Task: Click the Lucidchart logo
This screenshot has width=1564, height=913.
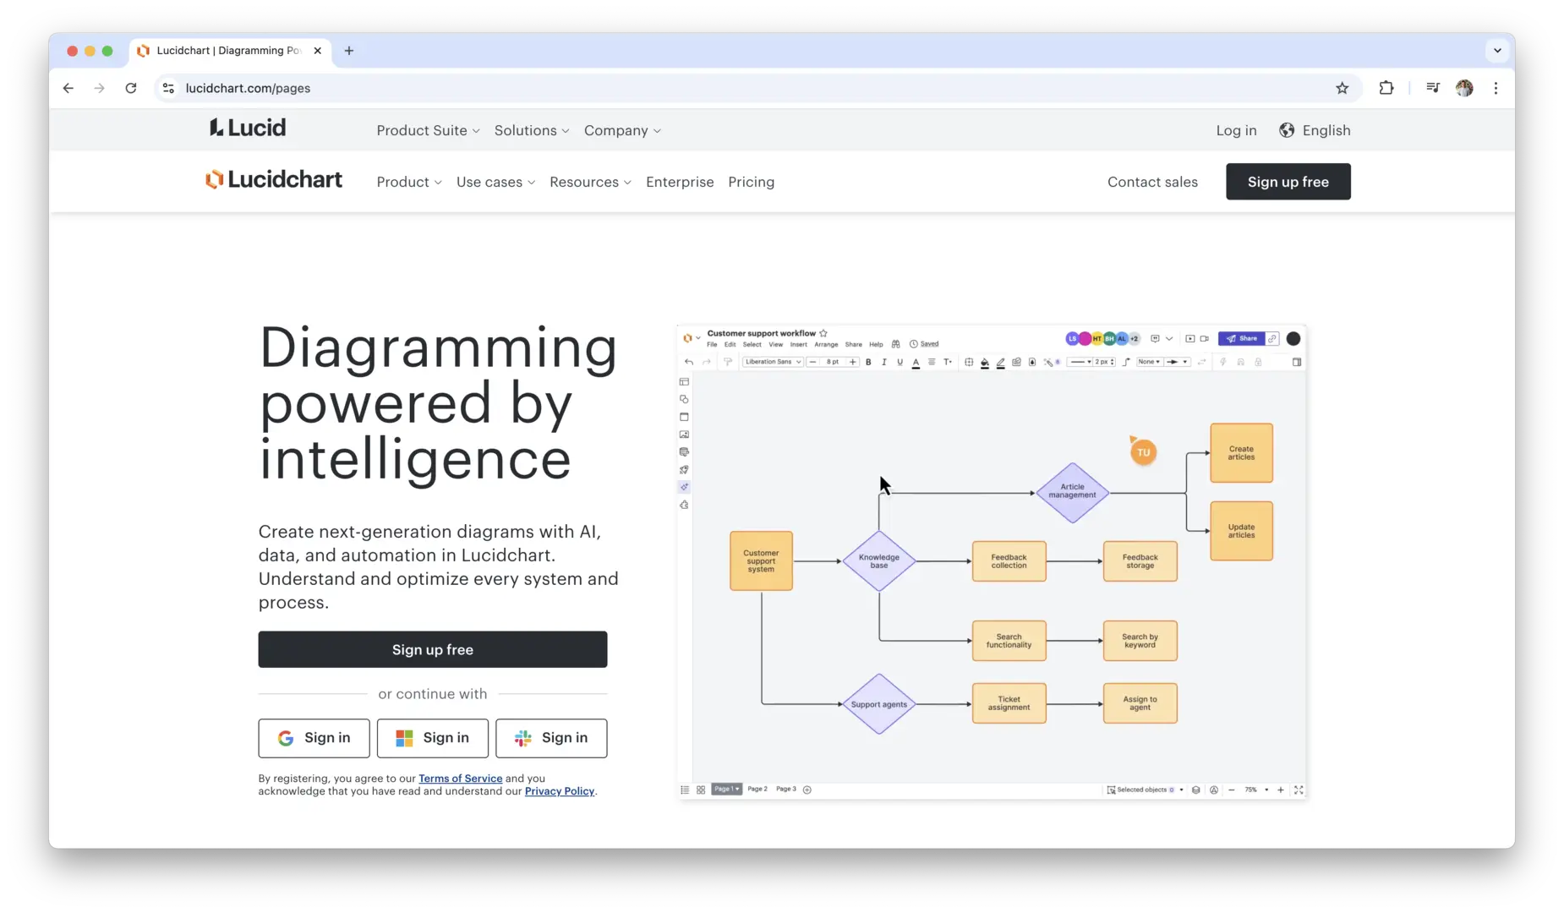Action: 274,180
